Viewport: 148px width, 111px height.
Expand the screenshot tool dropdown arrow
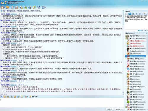20,97
